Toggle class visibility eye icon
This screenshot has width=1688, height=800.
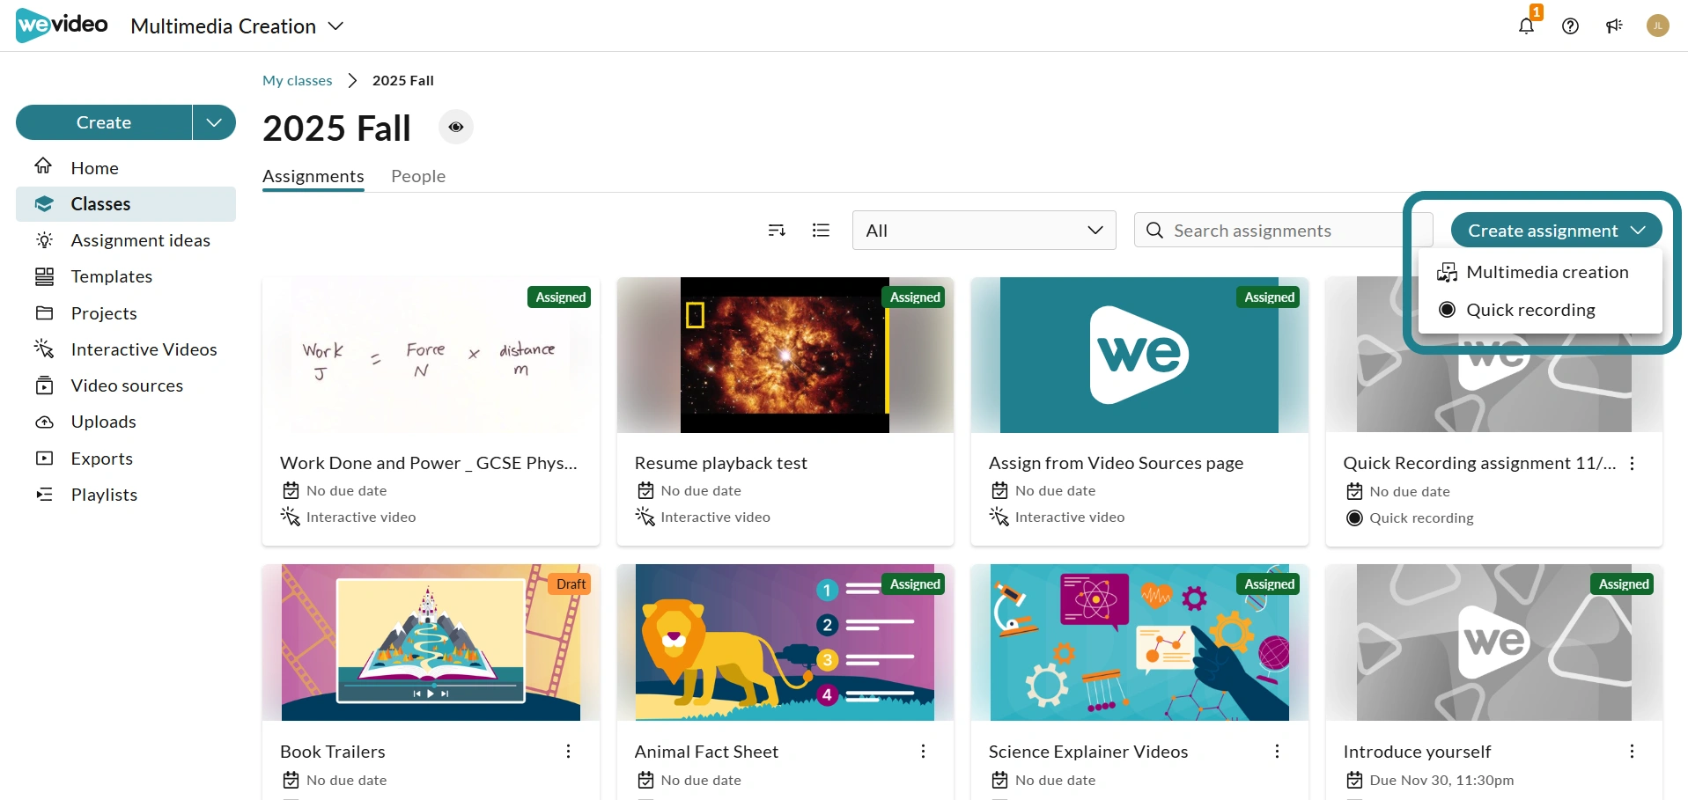[x=456, y=127]
